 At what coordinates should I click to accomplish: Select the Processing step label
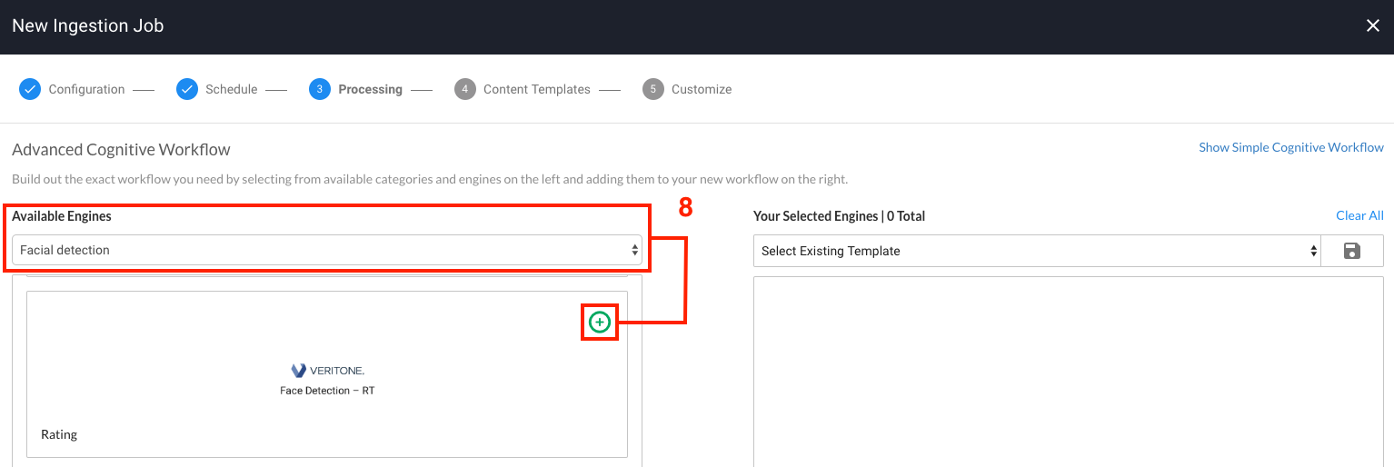point(370,89)
